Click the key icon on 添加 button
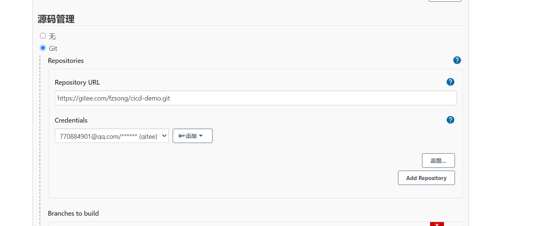 click(181, 136)
